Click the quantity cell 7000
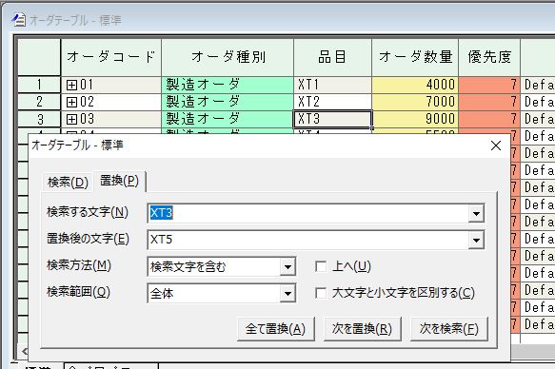The height and width of the screenshot is (369, 555). click(x=415, y=102)
